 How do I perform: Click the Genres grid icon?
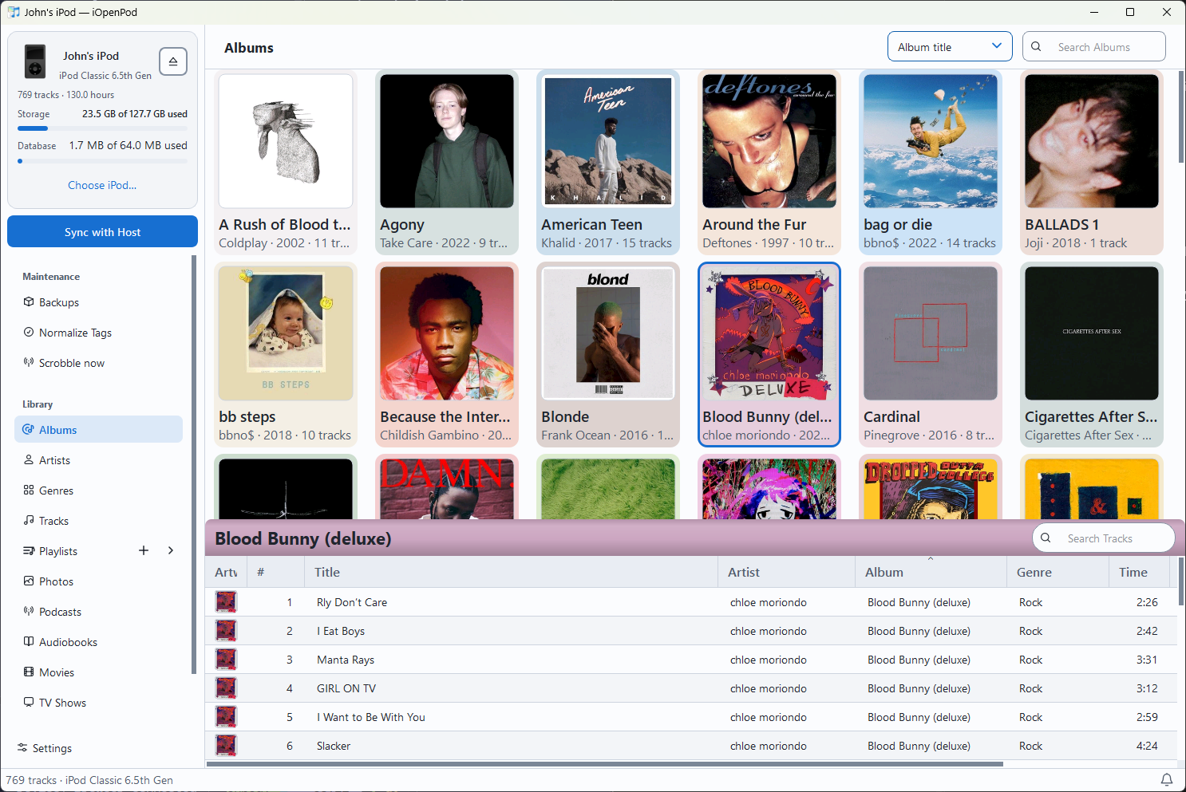click(29, 491)
